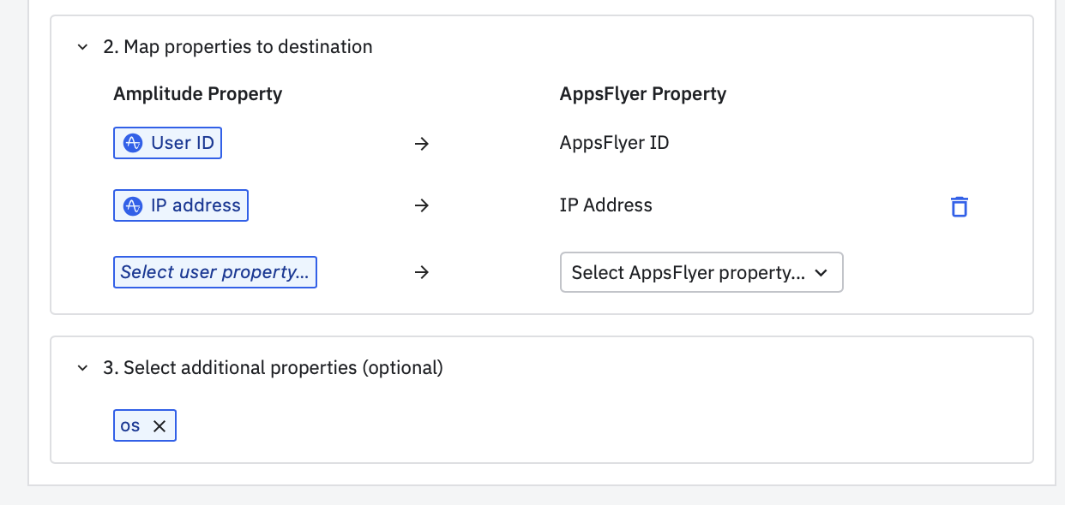Click the arrow in the User ID row
This screenshot has height=505, width=1065.
pos(421,144)
